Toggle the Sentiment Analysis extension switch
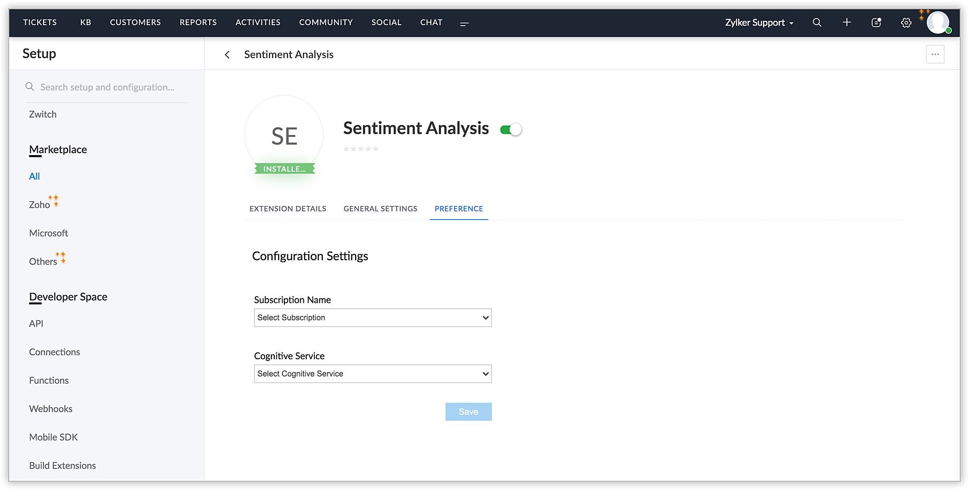The width and height of the screenshot is (969, 490). pyautogui.click(x=511, y=130)
